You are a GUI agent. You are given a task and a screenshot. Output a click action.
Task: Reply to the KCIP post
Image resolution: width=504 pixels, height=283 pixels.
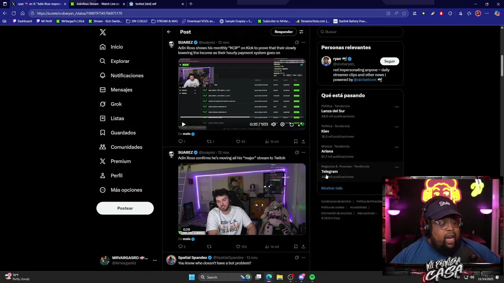pyautogui.click(x=182, y=141)
